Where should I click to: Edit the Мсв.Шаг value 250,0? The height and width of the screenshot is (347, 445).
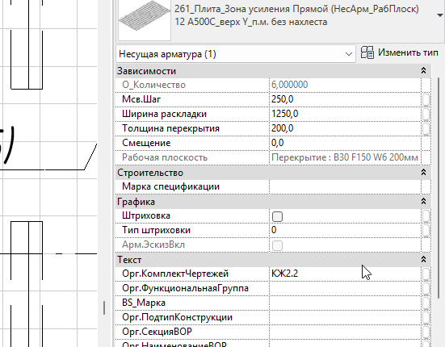[x=345, y=99]
